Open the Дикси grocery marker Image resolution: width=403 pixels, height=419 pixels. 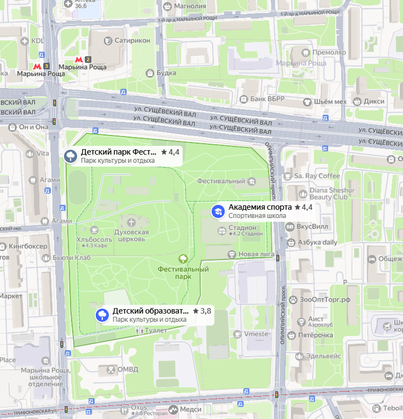[x=357, y=102]
